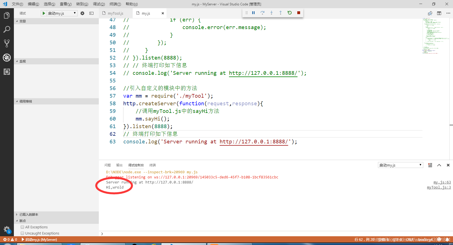The width and height of the screenshot is (453, 245).
Task: Switch to the 终端 panel tab
Action: 153,165
